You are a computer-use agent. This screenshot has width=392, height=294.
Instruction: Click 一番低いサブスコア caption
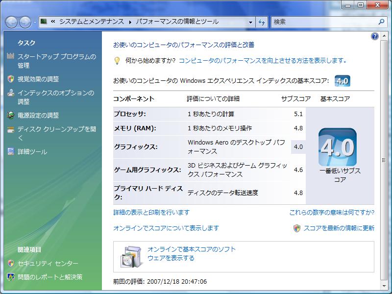[x=340, y=175]
